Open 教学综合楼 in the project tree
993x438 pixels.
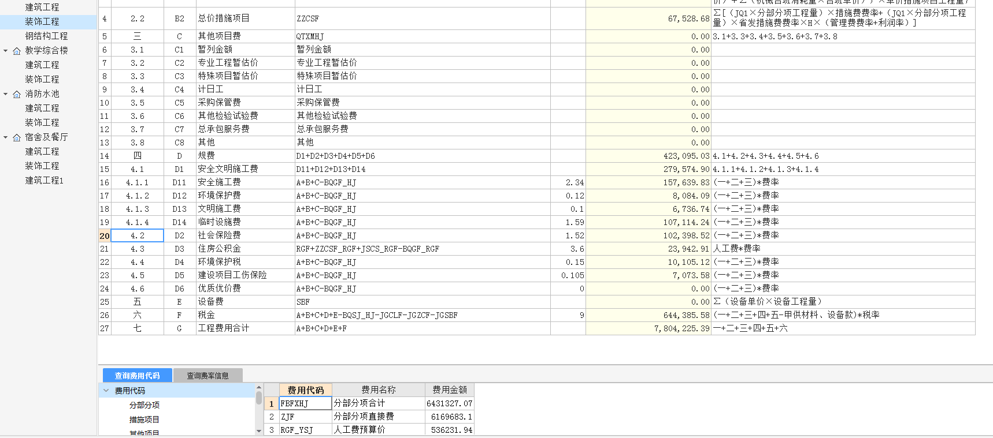[46, 51]
